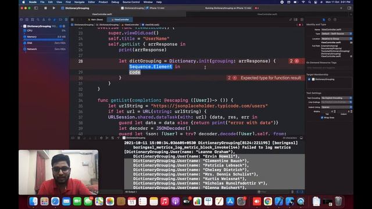Open Google Chrome from the Dock
The height and width of the screenshot is (209, 372).
coord(267,201)
